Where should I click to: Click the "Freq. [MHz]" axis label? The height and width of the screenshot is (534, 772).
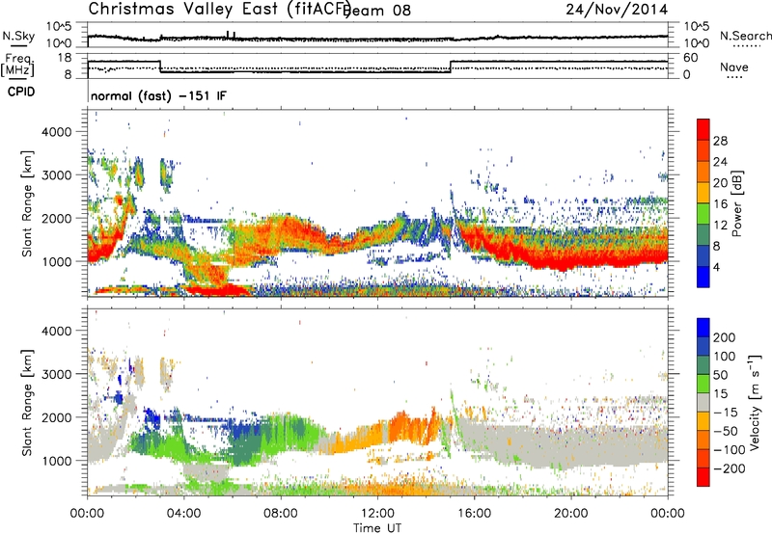tap(17, 65)
